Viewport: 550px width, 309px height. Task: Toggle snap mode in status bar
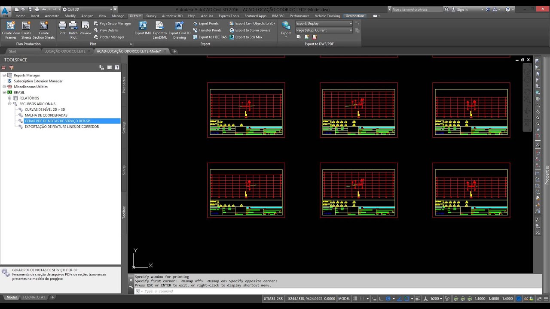[362, 299]
